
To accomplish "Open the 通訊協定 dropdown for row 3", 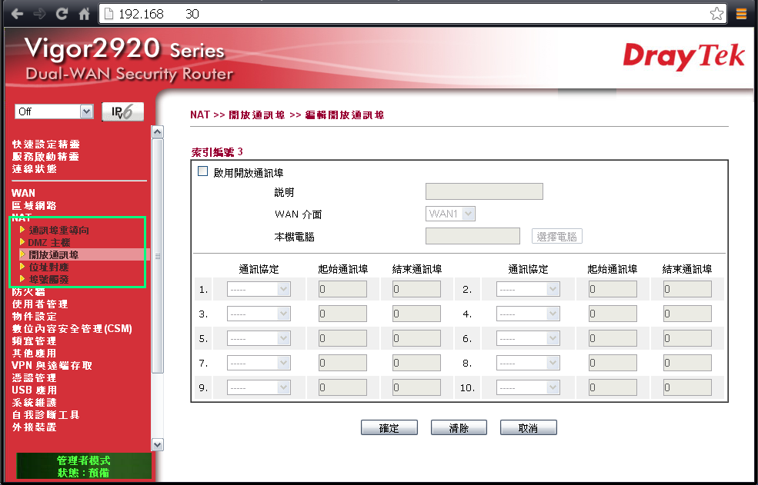I will coord(259,314).
